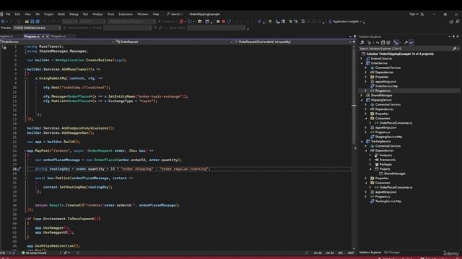Click Sign in link
Viewport: 462px width, 259px height.
coord(414,14)
